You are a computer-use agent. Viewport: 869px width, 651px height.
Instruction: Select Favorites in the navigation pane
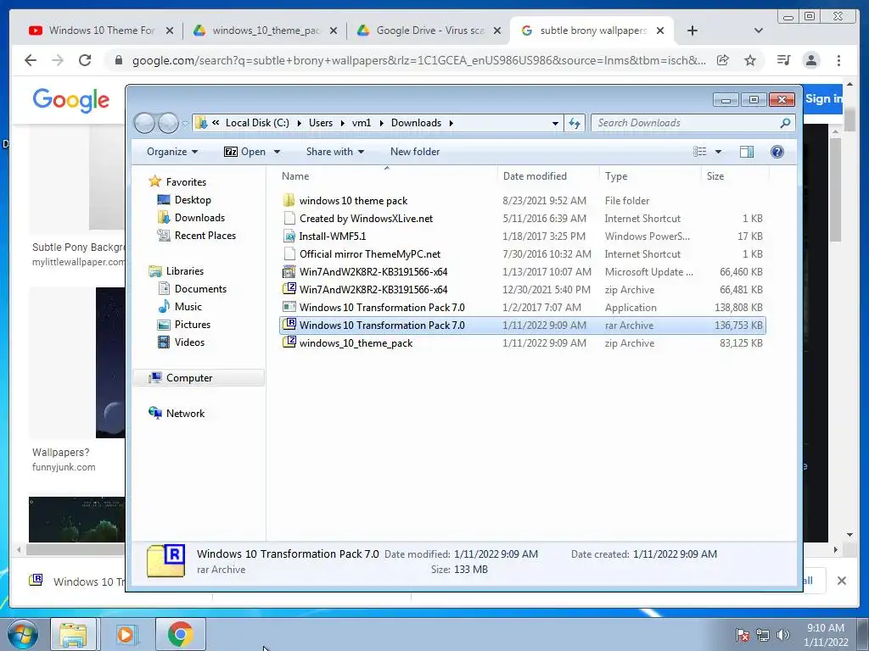[x=186, y=182]
